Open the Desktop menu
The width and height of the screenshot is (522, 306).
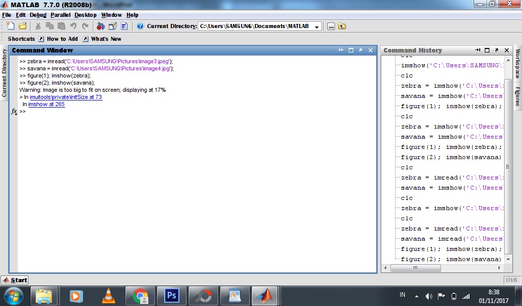point(86,15)
